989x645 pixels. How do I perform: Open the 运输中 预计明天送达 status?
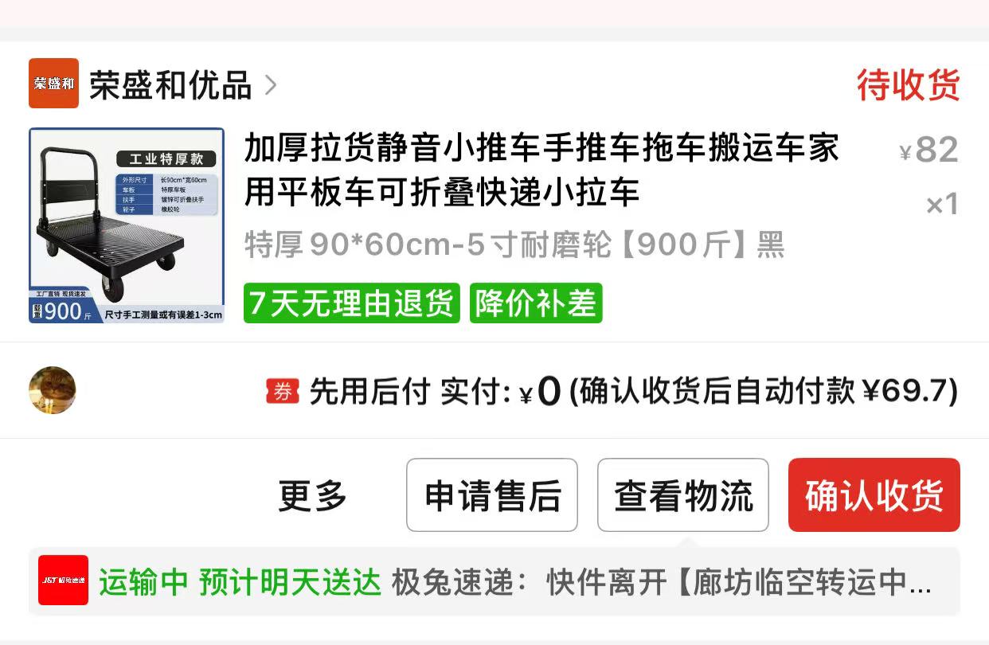click(240, 583)
